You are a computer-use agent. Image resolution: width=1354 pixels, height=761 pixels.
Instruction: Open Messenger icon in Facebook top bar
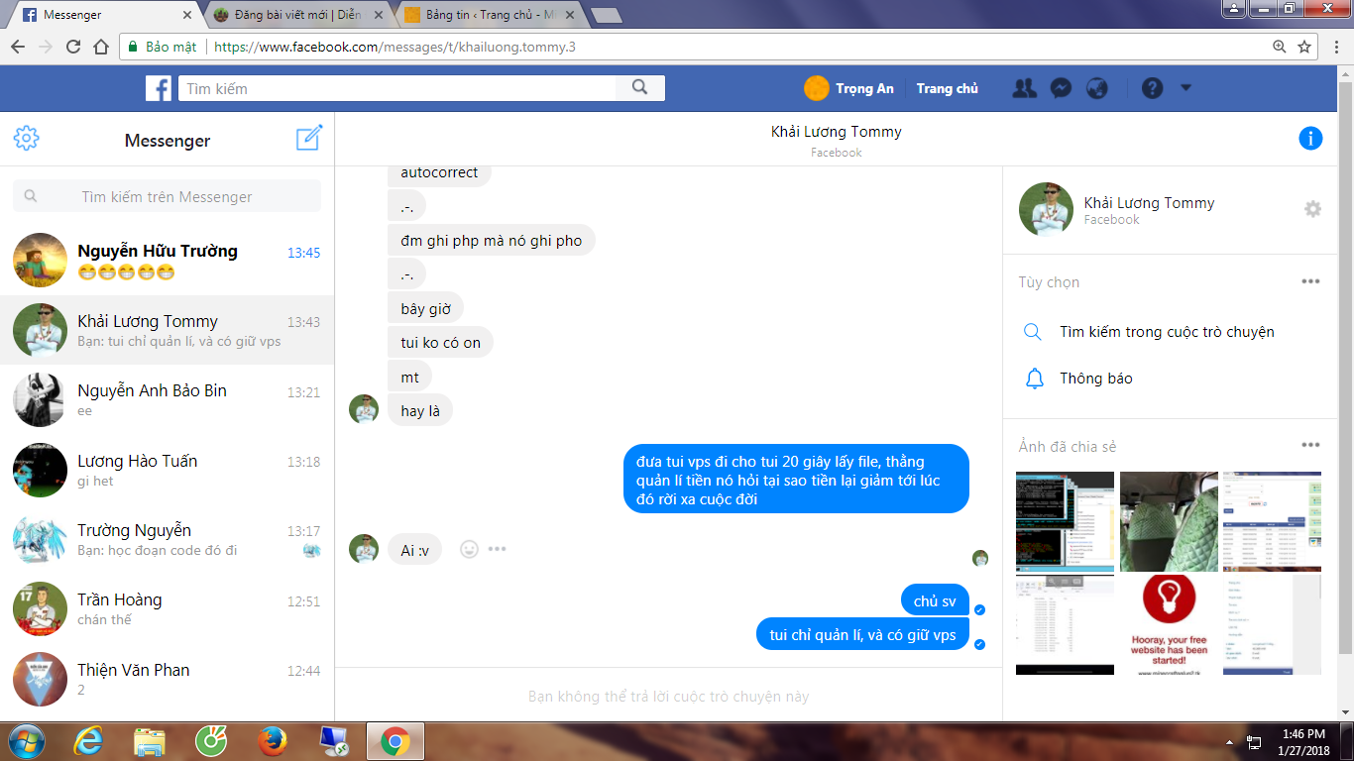pos(1061,88)
